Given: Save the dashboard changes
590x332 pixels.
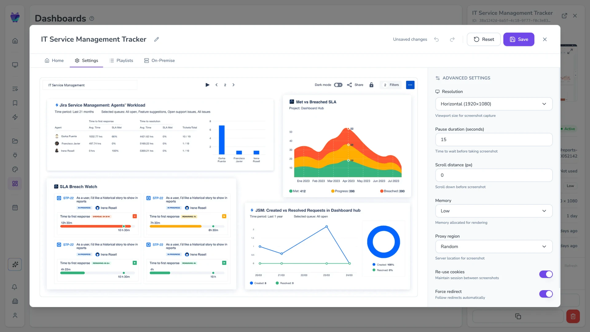Looking at the screenshot, I should tap(519, 39).
